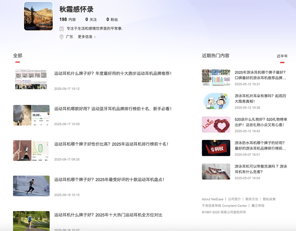
Task: Open article 年度最好用的十大跑步运动耳机品牌推荐
Action: pyautogui.click(x=113, y=73)
